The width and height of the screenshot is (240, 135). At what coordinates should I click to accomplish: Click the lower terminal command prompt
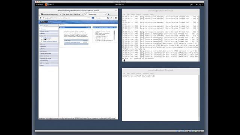pyautogui.click(x=139, y=76)
